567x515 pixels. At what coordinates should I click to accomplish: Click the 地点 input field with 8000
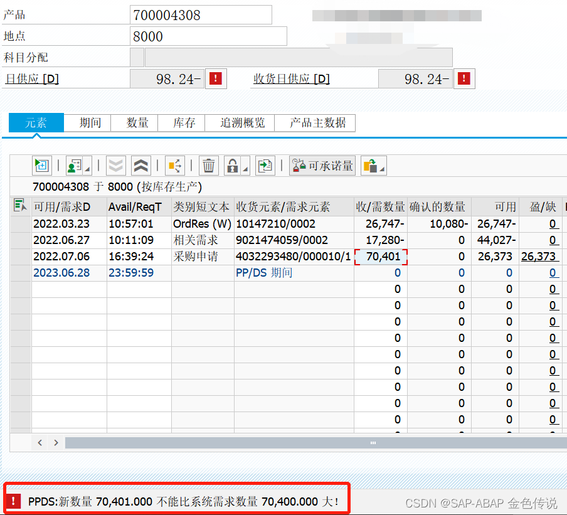click(x=208, y=36)
